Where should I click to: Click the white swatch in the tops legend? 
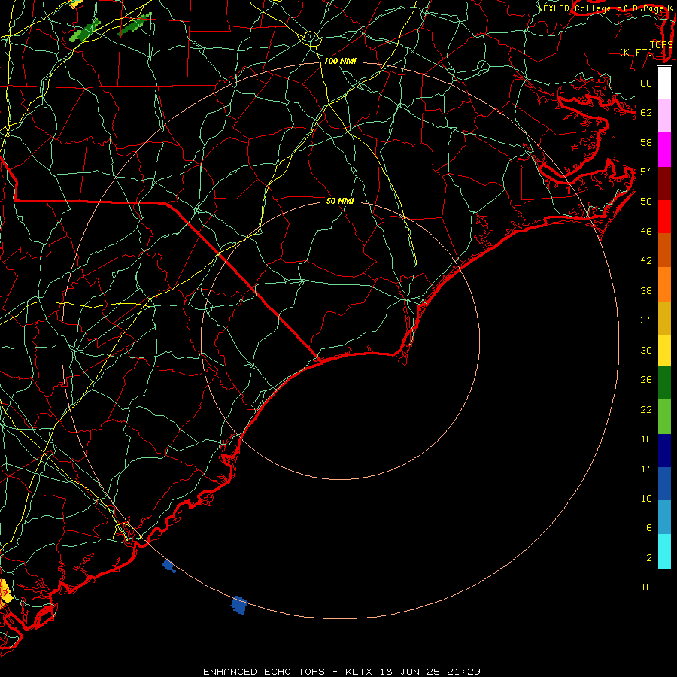(x=664, y=83)
